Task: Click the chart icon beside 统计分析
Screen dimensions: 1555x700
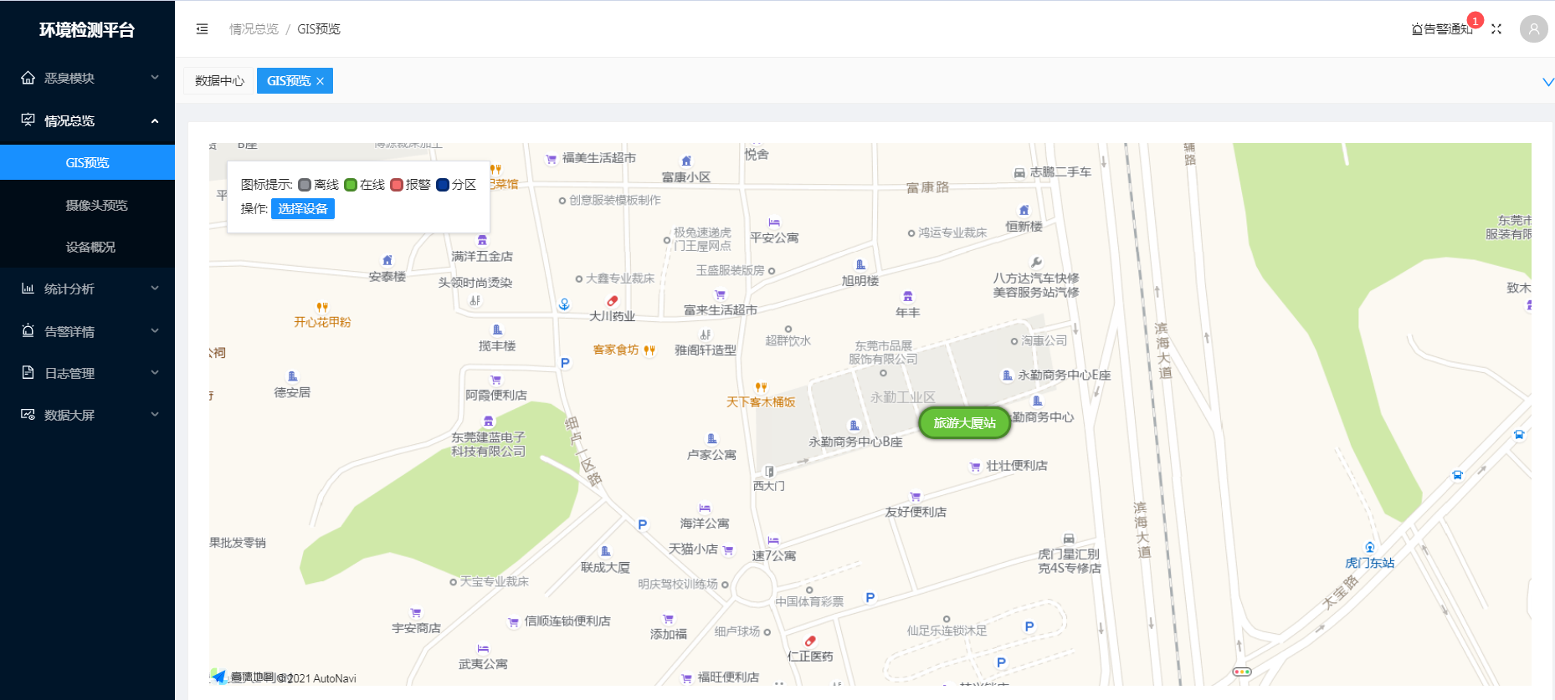Action: tap(28, 289)
